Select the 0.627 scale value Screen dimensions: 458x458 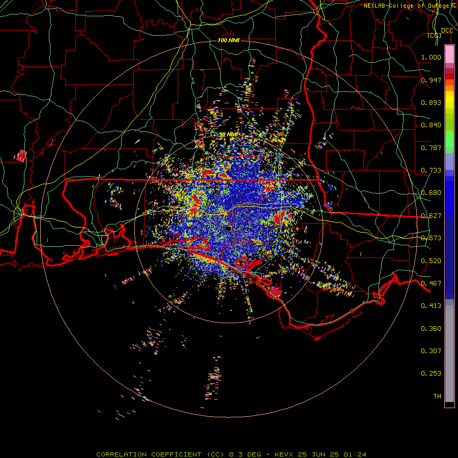click(431, 216)
